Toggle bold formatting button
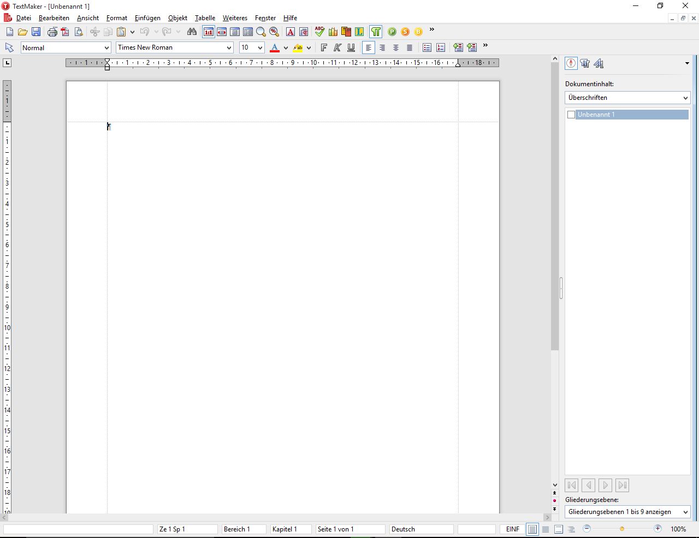The height and width of the screenshot is (538, 699). coord(324,48)
